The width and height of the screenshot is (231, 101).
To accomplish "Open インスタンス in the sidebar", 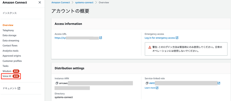I will 10,13.
